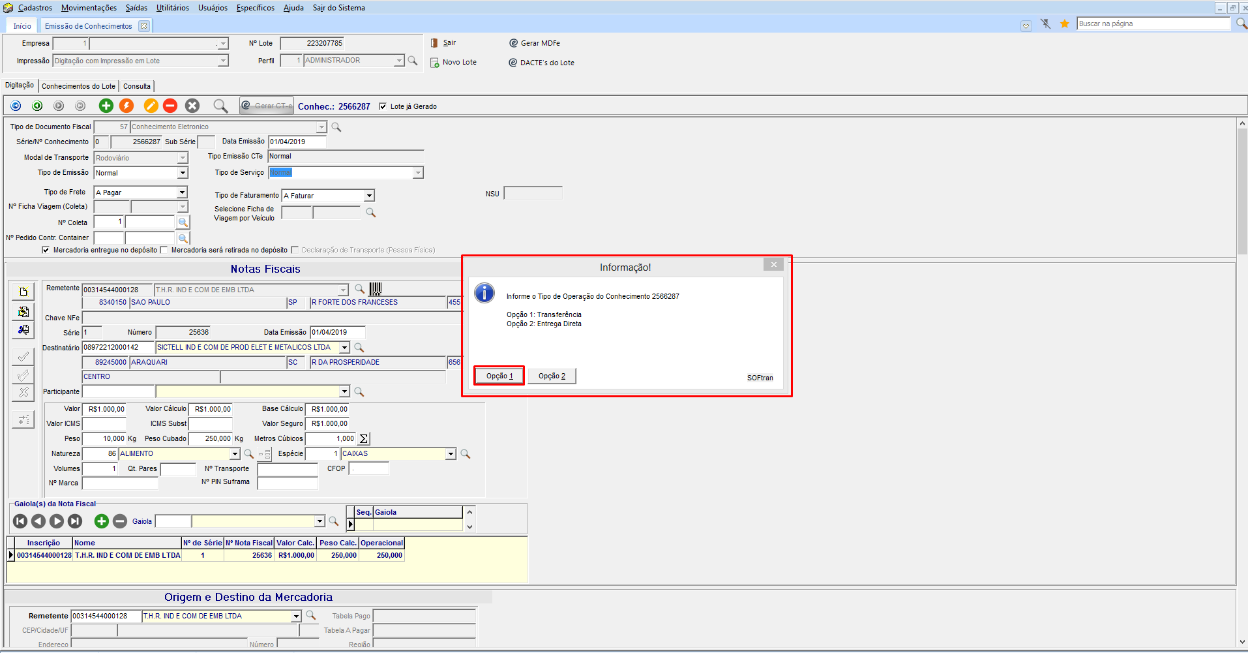Click magnifier next to Tipo de Documento Fiscal
This screenshot has height=653, width=1248.
336,127
